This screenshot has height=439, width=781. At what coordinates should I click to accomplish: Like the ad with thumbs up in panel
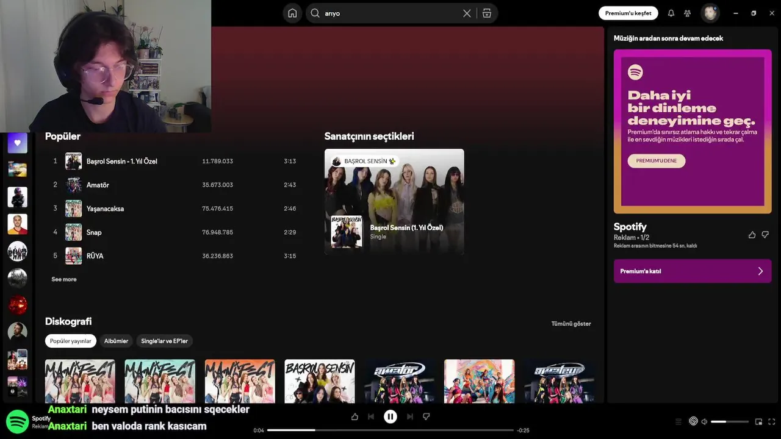[752, 235]
